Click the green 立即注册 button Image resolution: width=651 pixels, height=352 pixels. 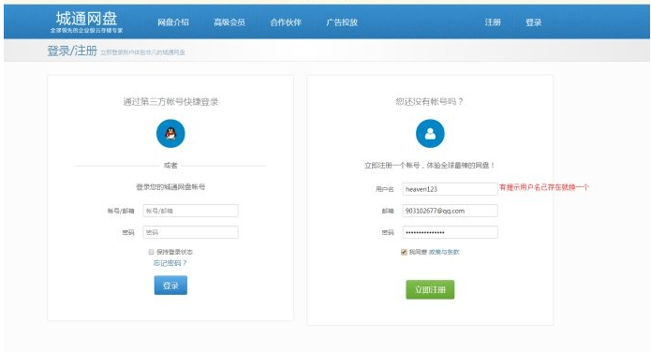point(430,289)
